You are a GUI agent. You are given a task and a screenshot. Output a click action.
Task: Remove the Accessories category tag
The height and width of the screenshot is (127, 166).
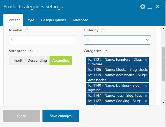coord(146,75)
